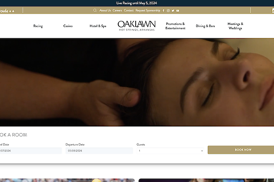Open Meetings & Weddings menu
Image resolution: width=274 pixels, height=182 pixels.
235,26
